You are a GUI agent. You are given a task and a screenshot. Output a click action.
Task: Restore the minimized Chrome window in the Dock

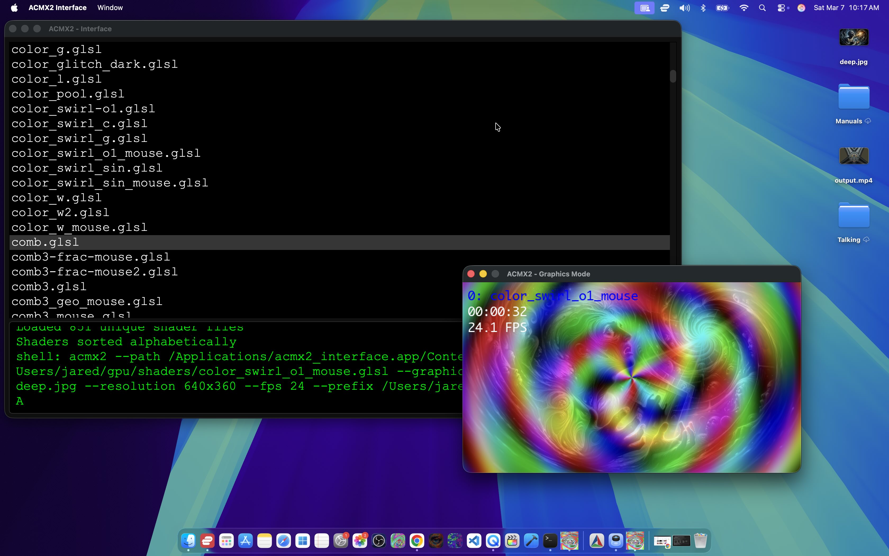[x=662, y=541]
